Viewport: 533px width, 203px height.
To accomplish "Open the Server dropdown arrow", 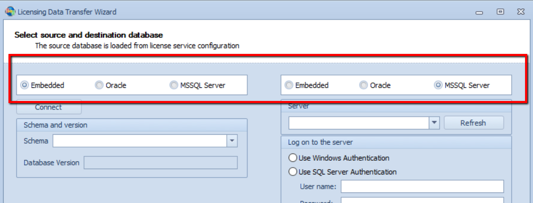I will (x=435, y=123).
